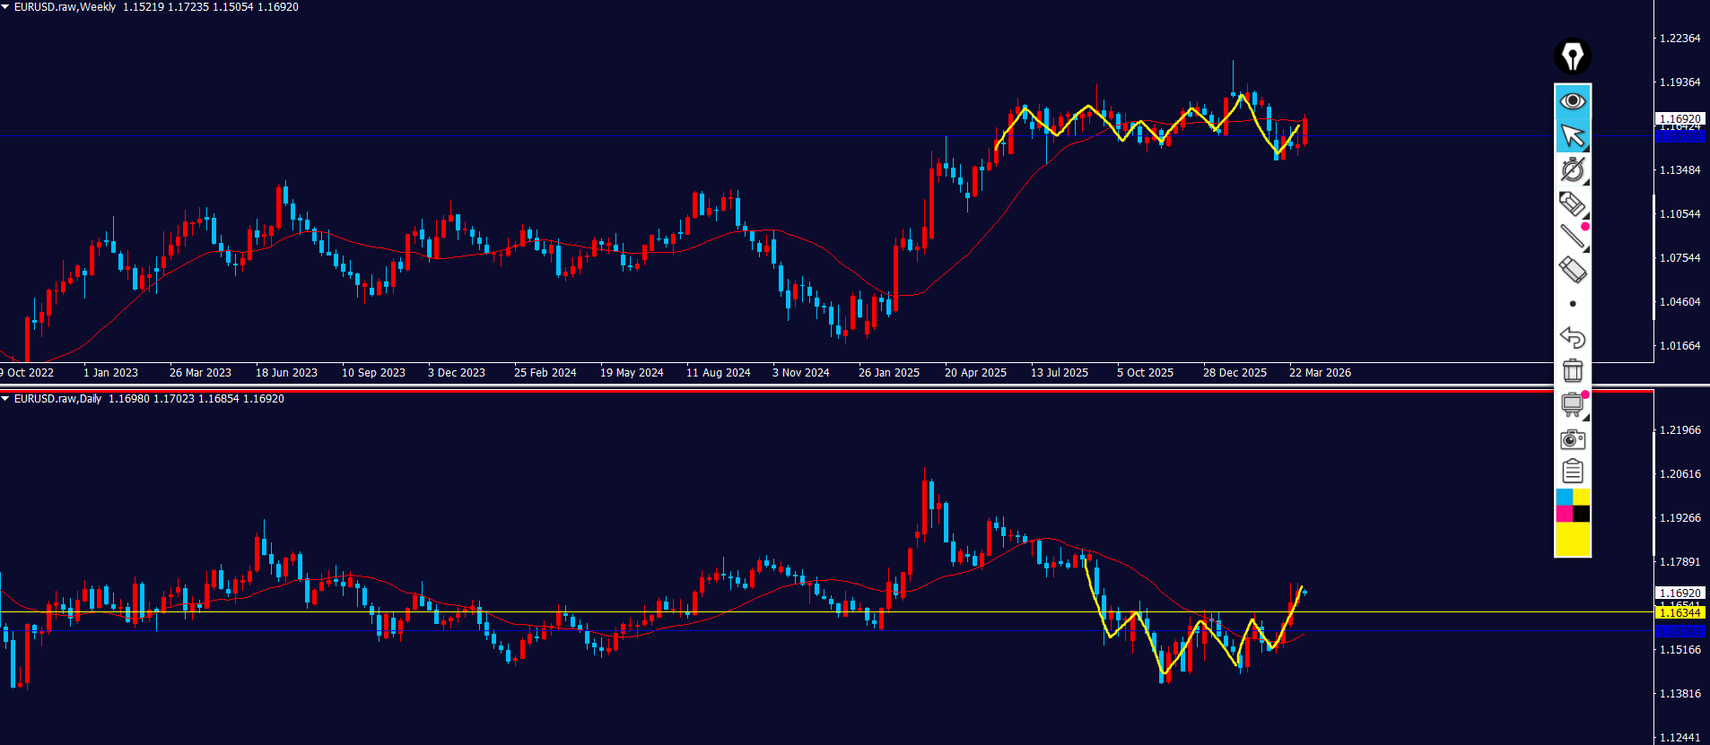
Task: Delete all drawings with the trash icon
Action: coord(1572,370)
